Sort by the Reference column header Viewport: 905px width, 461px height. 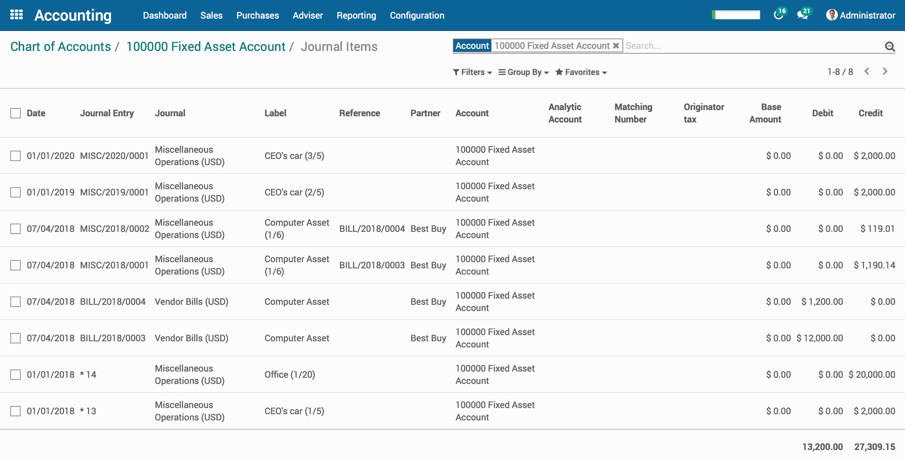tap(359, 113)
